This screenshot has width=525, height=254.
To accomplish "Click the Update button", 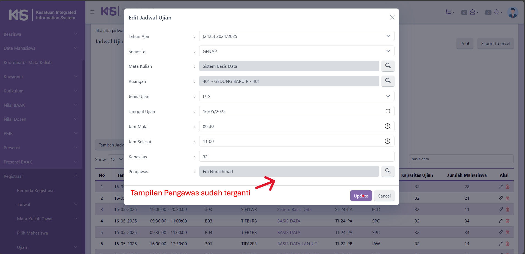I will click(x=361, y=196).
